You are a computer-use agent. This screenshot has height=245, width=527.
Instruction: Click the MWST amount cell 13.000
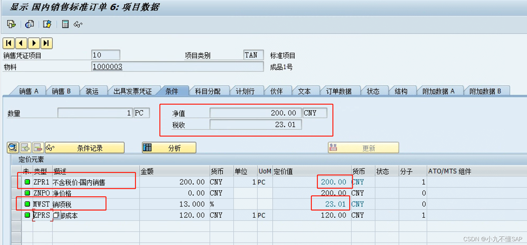174,204
